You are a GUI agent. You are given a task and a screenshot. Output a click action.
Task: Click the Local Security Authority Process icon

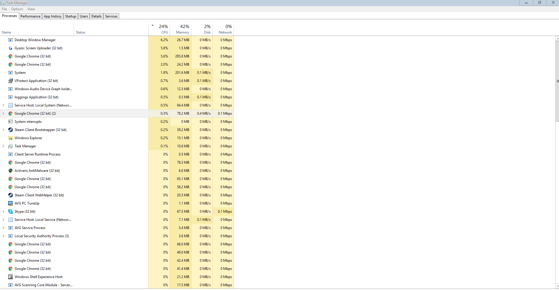pyautogui.click(x=11, y=236)
